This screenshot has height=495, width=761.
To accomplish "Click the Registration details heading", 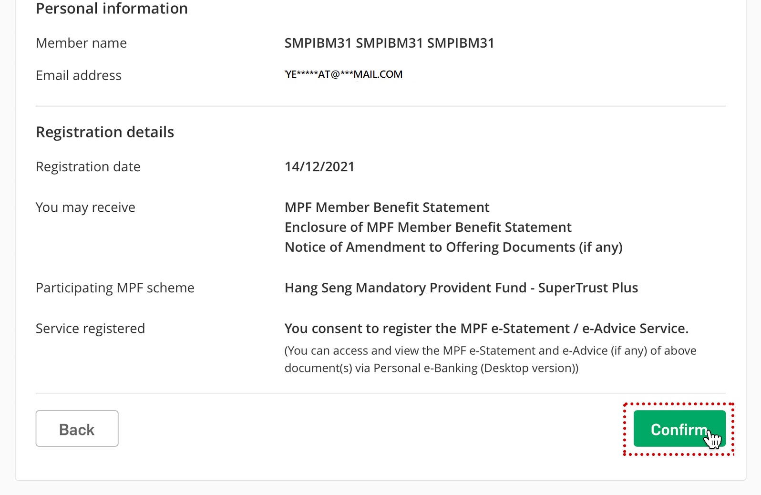I will 105,132.
